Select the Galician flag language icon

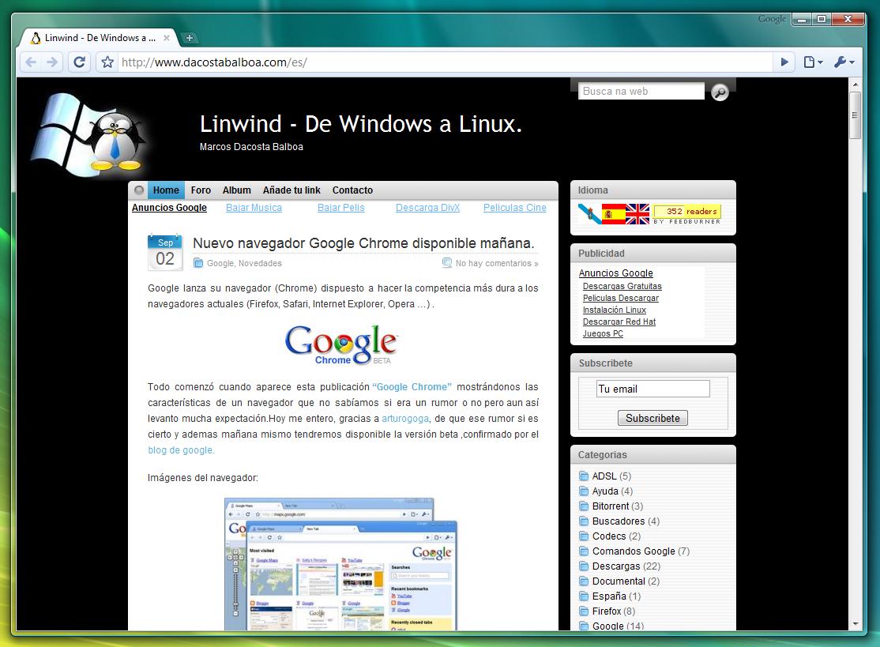(x=589, y=214)
